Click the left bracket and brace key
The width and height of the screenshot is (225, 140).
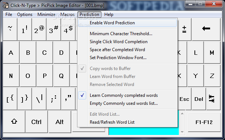point(10,99)
